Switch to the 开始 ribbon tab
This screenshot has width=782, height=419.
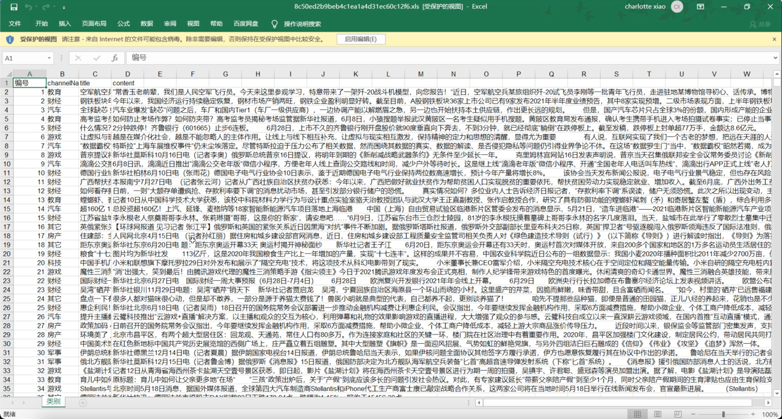[x=42, y=23]
